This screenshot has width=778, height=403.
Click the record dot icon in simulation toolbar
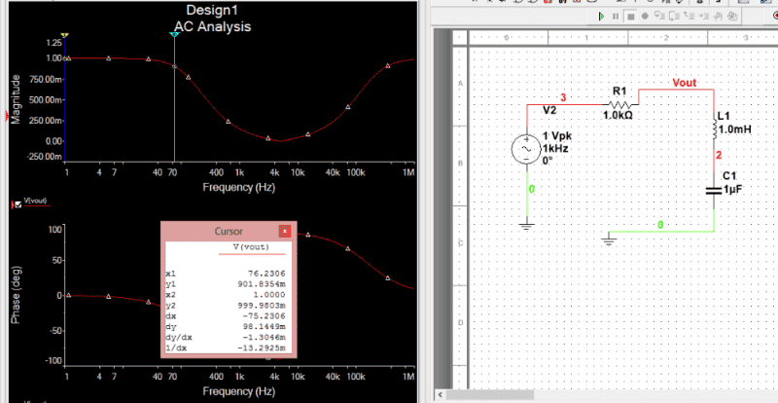(646, 17)
